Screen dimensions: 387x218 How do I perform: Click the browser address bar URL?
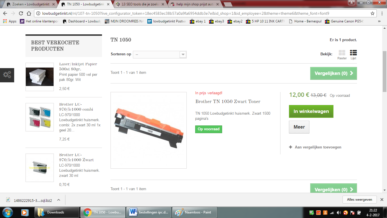click(186, 13)
